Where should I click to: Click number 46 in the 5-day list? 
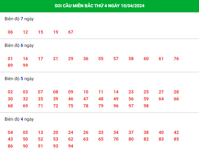(71, 99)
